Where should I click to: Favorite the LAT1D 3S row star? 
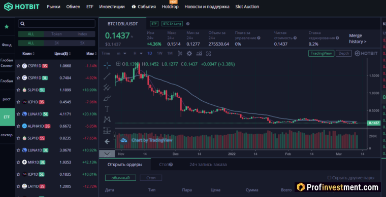pyautogui.click(x=18, y=186)
